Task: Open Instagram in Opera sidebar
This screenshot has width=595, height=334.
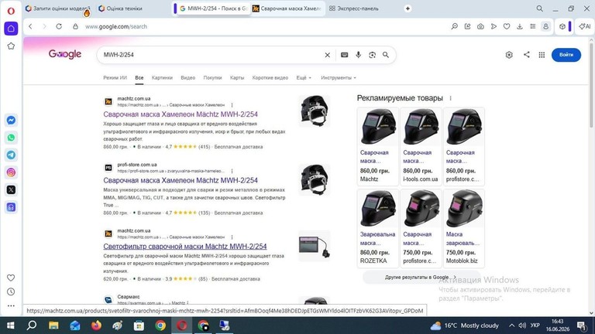Action: (11, 172)
